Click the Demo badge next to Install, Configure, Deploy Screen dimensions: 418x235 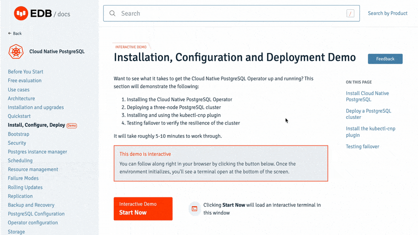pos(72,125)
